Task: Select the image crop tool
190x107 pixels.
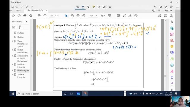Action: click(x=110, y=7)
